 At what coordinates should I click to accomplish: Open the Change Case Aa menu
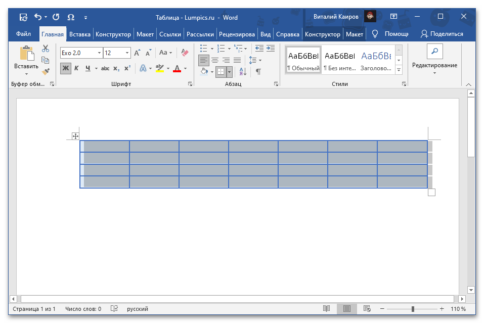[165, 53]
